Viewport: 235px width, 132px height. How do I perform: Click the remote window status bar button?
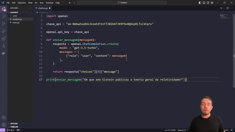(x=3, y=130)
